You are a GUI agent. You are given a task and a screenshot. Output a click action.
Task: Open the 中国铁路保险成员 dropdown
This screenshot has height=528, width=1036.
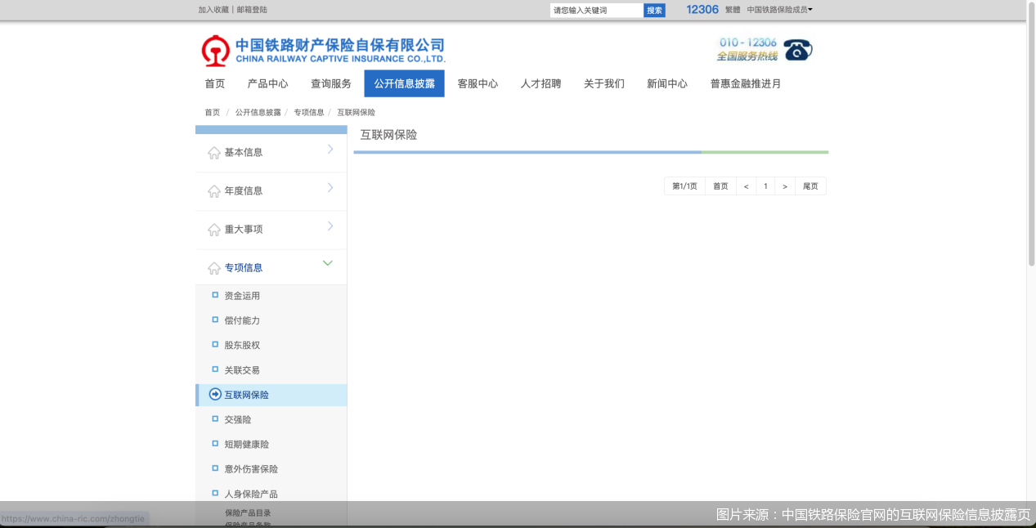[x=779, y=10]
